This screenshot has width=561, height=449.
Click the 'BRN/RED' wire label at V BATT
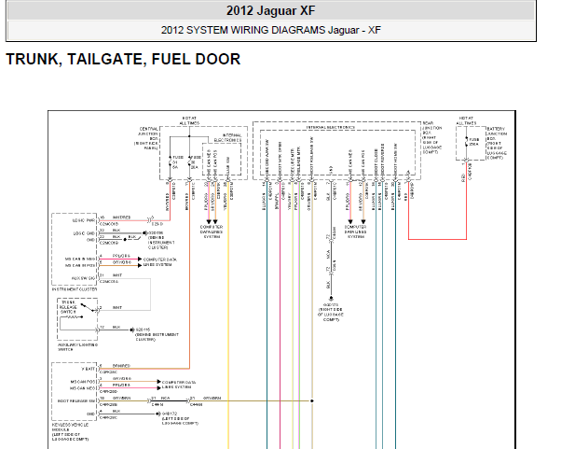122,366
